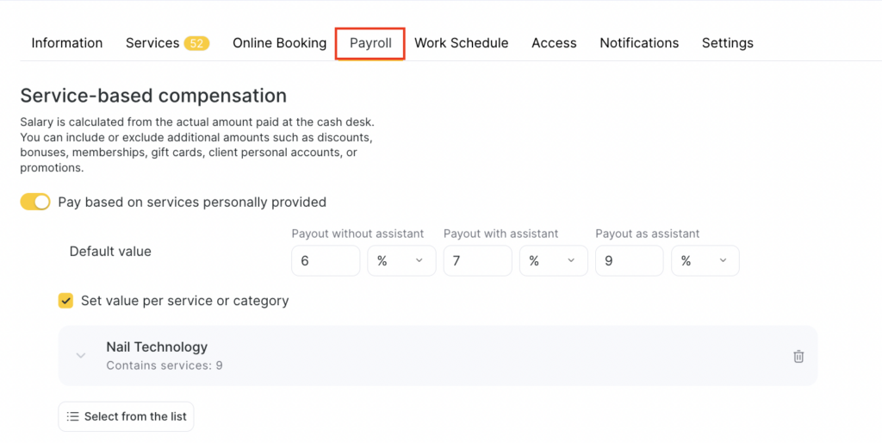This screenshot has height=443, width=882.
Task: Click the Payout with assistant value field
Action: coord(477,261)
